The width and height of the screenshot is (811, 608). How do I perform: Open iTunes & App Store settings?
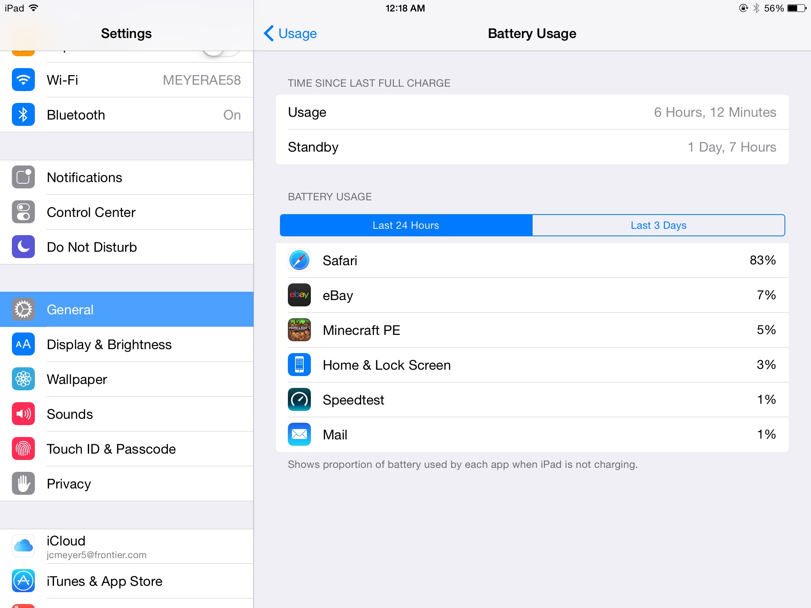coord(127,581)
